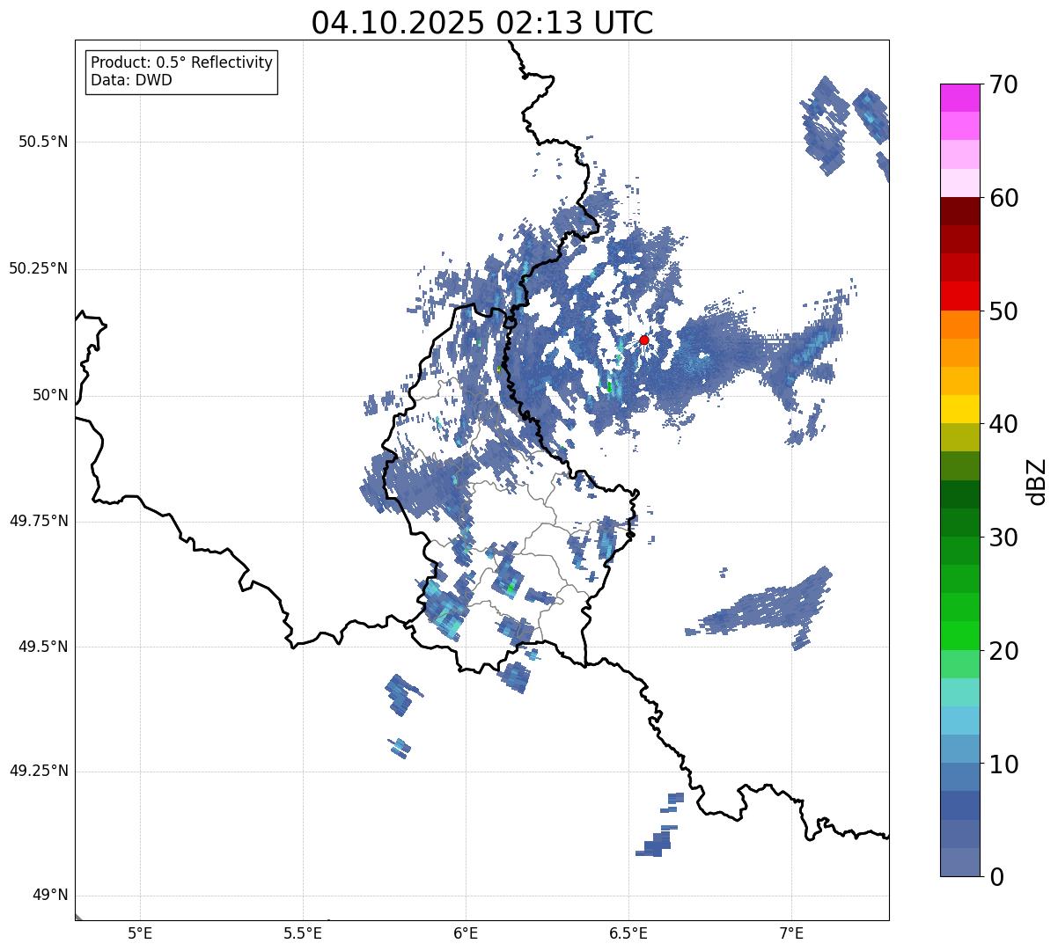The height and width of the screenshot is (951, 1058).
Task: Click the colorbar tick label 50
Action: 1003,311
